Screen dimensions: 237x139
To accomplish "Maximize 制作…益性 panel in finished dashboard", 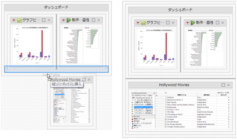I will point(218,23).
